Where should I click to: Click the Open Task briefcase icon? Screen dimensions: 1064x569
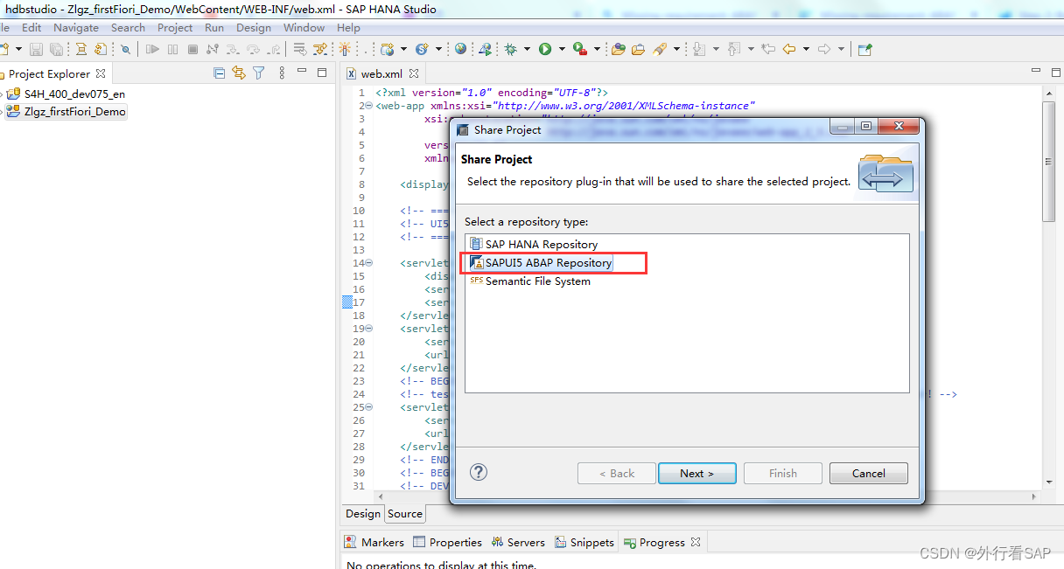tap(639, 49)
